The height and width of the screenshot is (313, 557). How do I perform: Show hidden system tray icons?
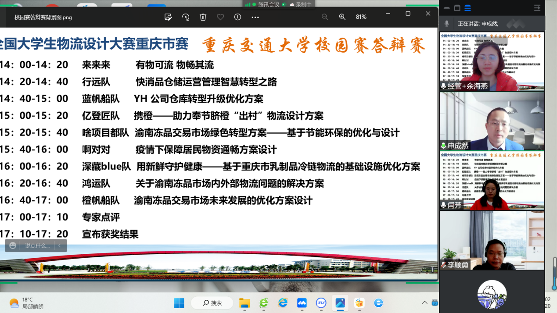(x=424, y=302)
